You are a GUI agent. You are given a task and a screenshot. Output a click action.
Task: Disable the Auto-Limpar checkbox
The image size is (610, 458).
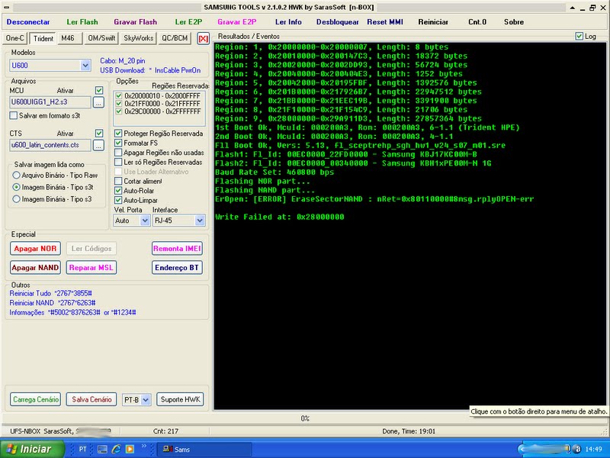(x=118, y=200)
